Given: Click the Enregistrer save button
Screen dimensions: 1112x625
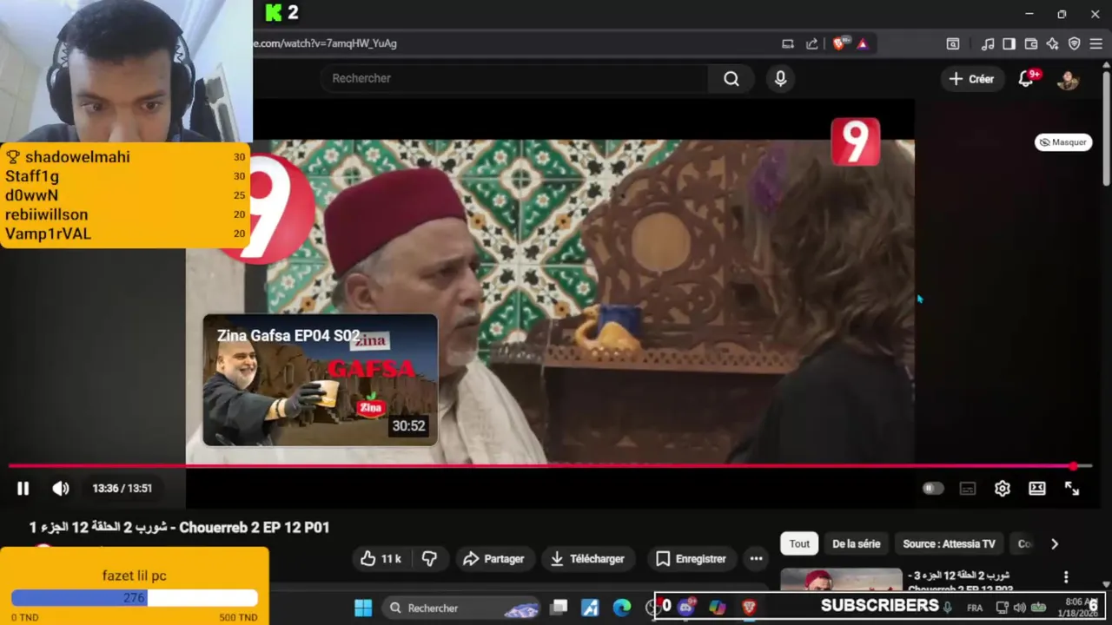Looking at the screenshot, I should coord(692,559).
